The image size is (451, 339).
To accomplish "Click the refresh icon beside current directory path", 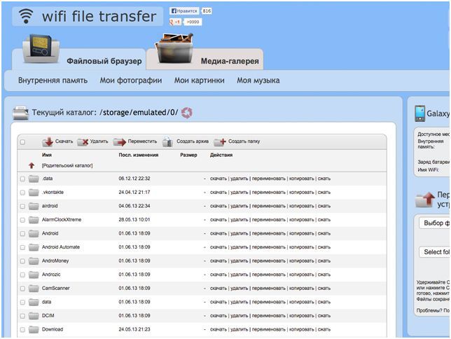I will pyautogui.click(x=186, y=112).
